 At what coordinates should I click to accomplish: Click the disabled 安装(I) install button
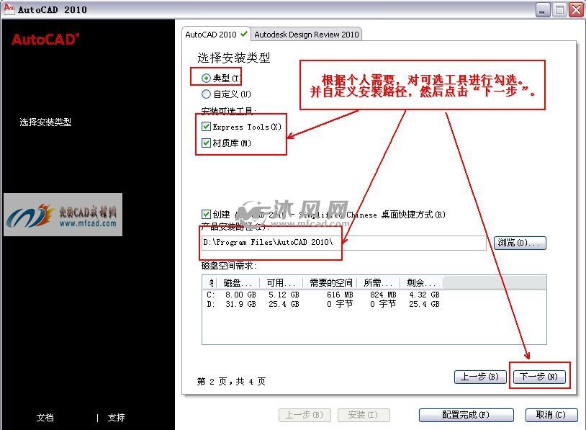tap(364, 415)
